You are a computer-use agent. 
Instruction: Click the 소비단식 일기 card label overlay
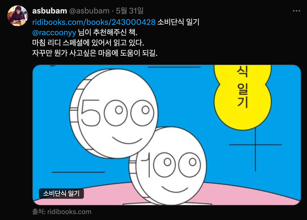click(x=61, y=194)
